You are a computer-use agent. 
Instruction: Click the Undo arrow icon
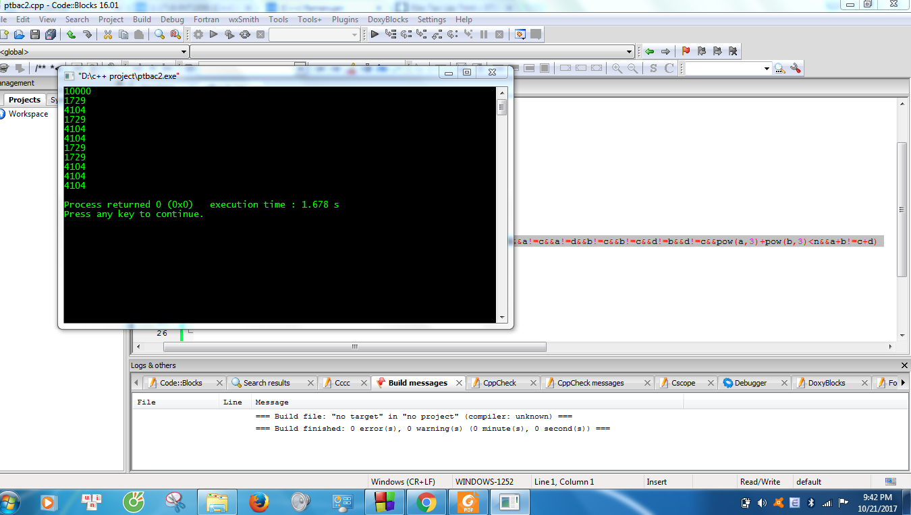[x=71, y=34]
